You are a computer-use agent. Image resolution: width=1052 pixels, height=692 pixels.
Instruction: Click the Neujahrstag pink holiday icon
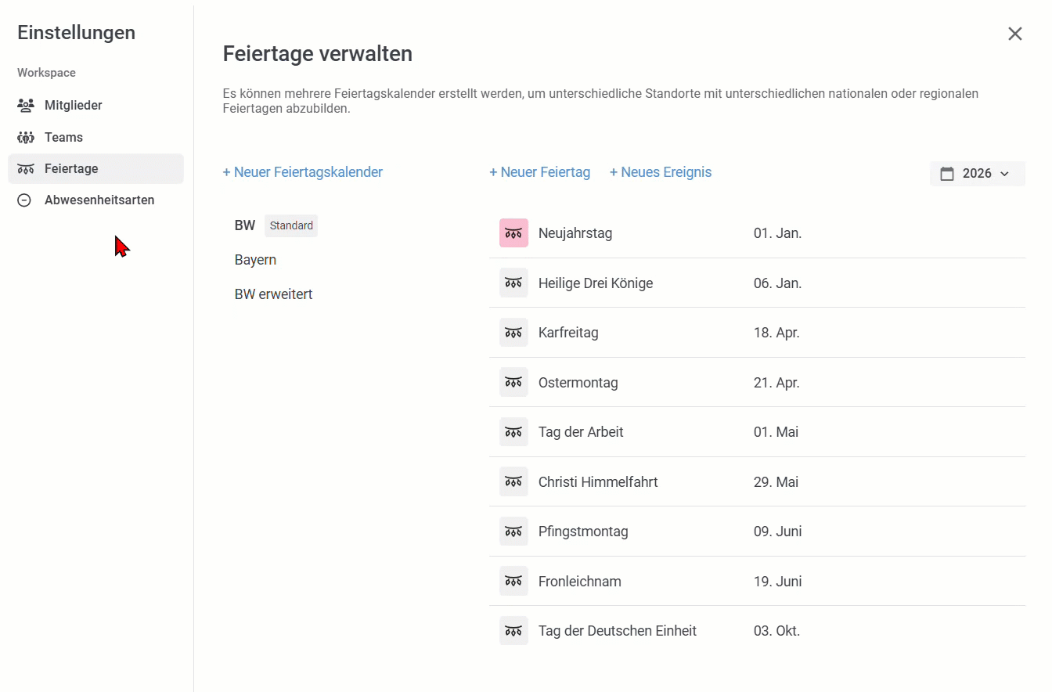coord(513,233)
